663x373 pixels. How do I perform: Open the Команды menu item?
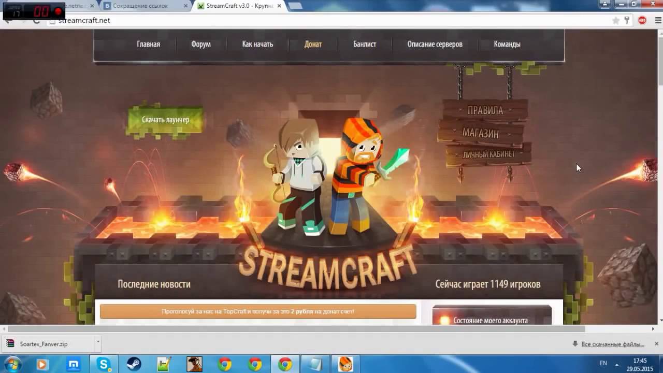click(x=507, y=44)
